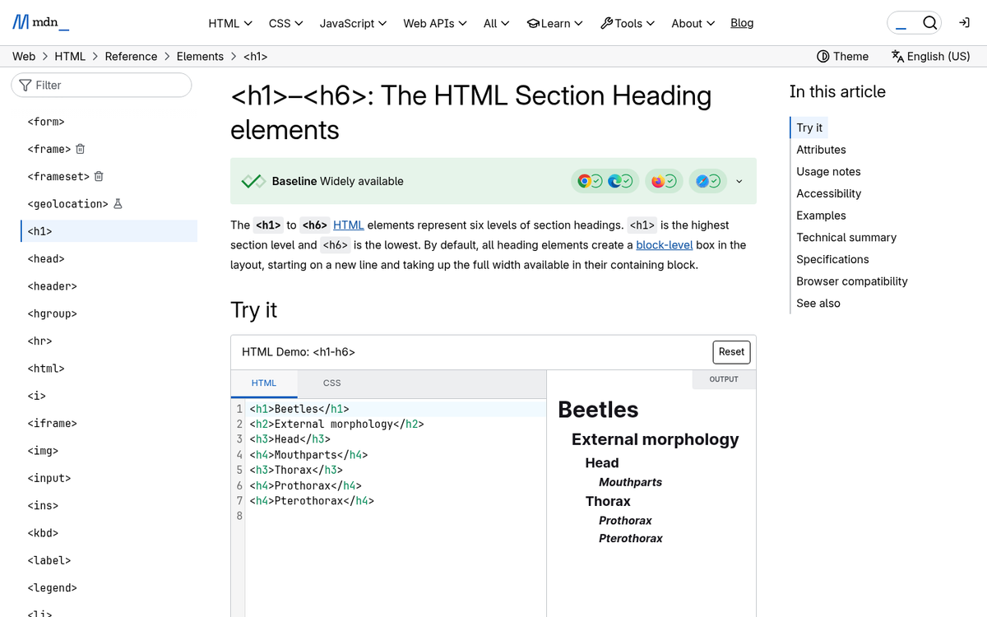Click inside the Filter field in the sidebar

pos(101,85)
